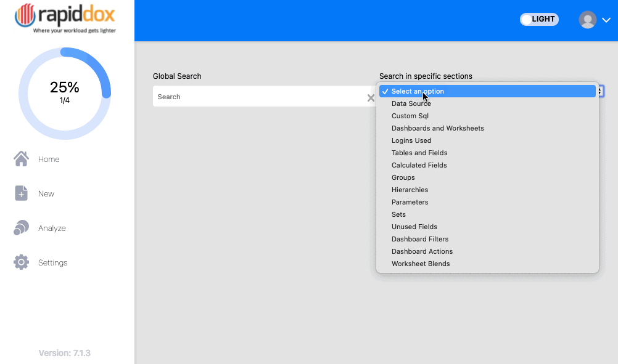Toggle the LIGHT theme switch
The height and width of the screenshot is (364, 618).
pyautogui.click(x=539, y=19)
